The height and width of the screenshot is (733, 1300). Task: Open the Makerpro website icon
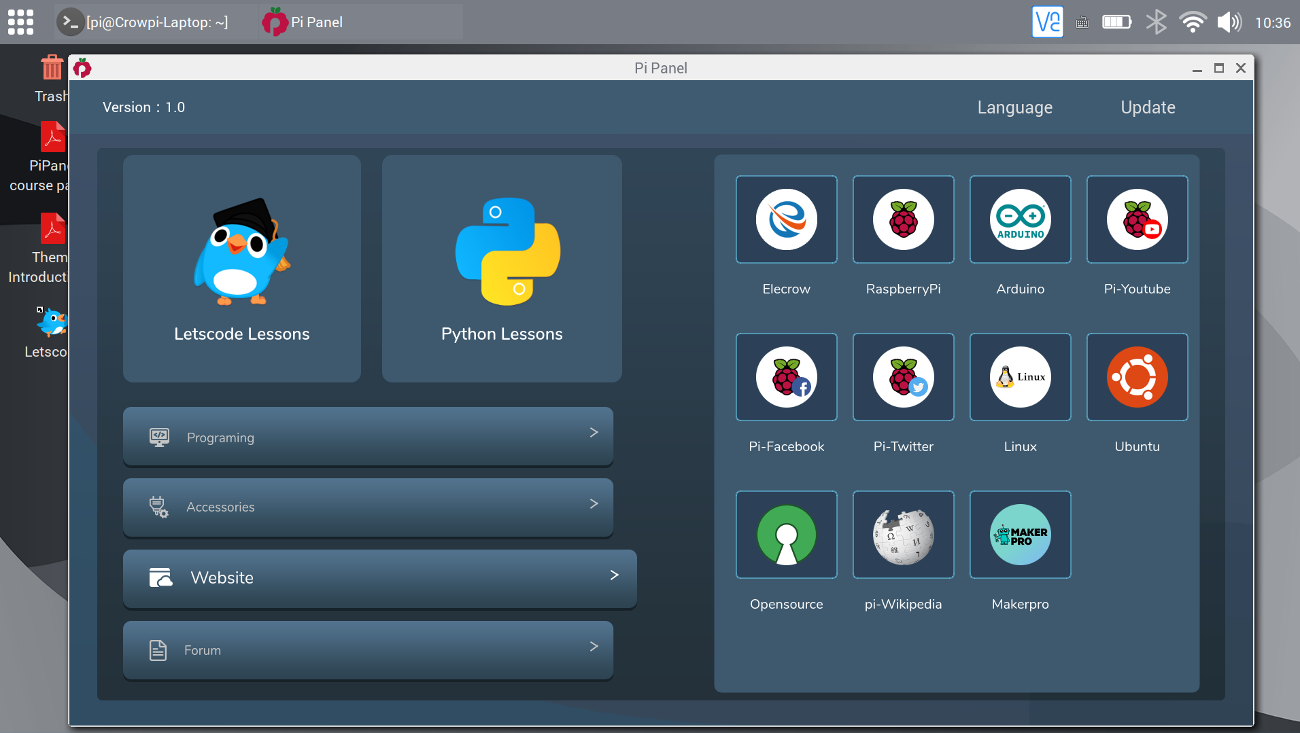pos(1020,535)
